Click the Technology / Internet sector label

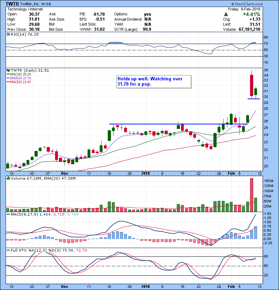point(25,9)
